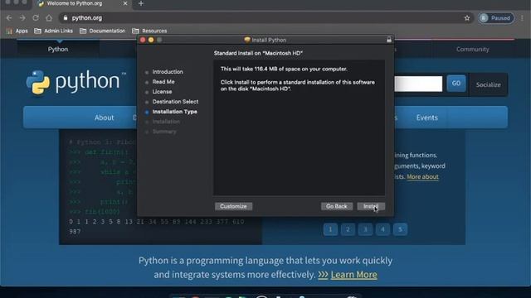
Task: Reload the python.org page
Action: pos(36,18)
